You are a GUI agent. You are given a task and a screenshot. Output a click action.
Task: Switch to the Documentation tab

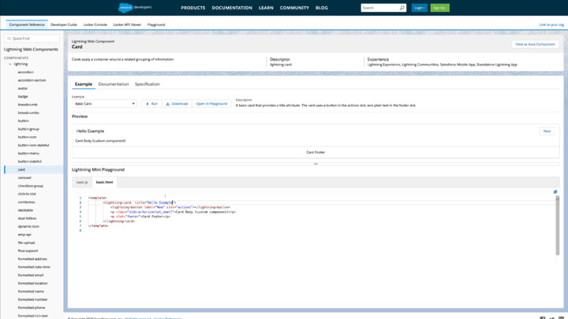114,84
